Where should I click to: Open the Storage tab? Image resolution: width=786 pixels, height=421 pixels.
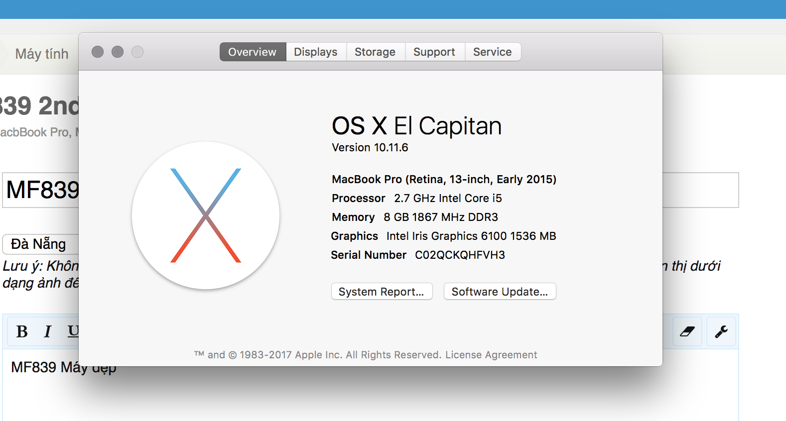click(x=375, y=52)
